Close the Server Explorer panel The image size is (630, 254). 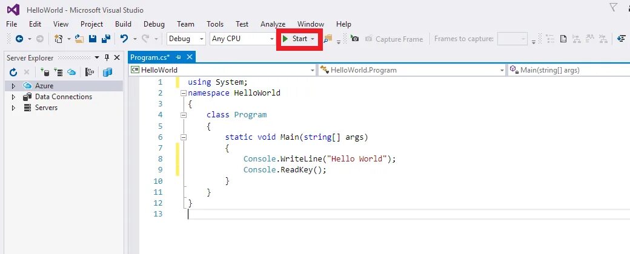click(x=117, y=58)
